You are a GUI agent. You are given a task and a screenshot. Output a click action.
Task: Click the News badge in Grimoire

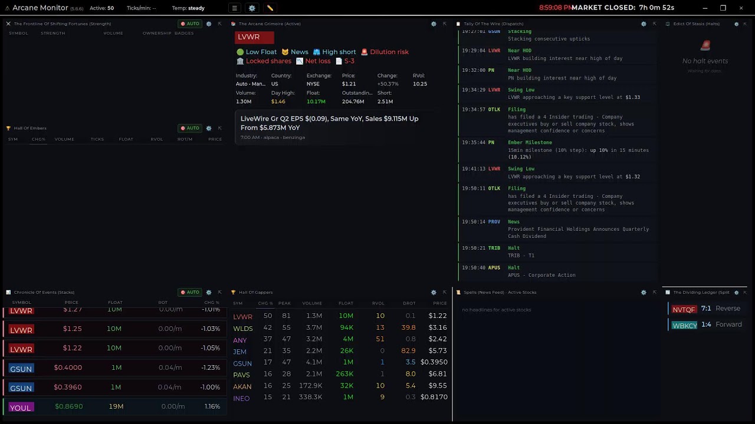pyautogui.click(x=295, y=52)
